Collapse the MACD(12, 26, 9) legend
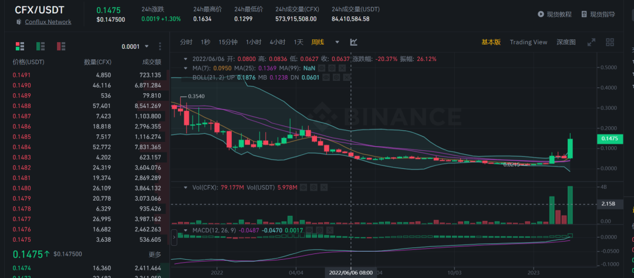Screen dimensions: 634x278 [x=186, y=230]
